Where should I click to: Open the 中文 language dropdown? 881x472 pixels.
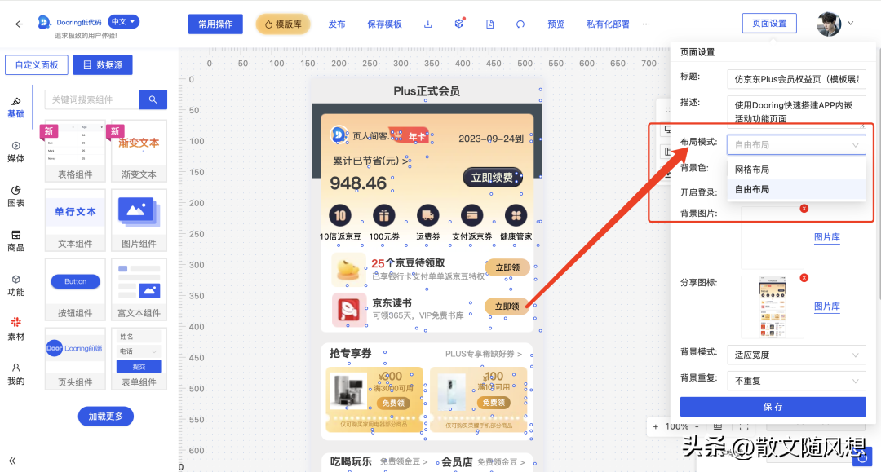123,21
